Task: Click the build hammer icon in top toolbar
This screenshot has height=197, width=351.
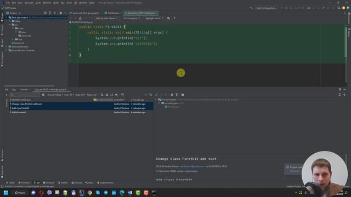Action: (251, 8)
